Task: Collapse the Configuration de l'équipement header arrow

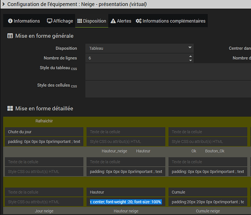Action: [x=3, y=4]
